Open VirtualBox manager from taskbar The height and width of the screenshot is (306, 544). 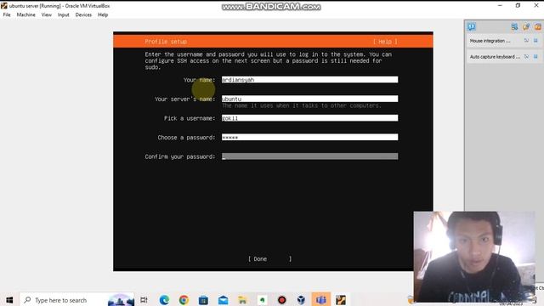click(x=301, y=300)
